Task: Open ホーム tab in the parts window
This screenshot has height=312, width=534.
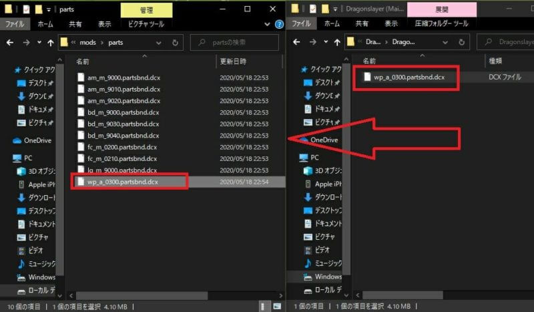Action: (45, 24)
